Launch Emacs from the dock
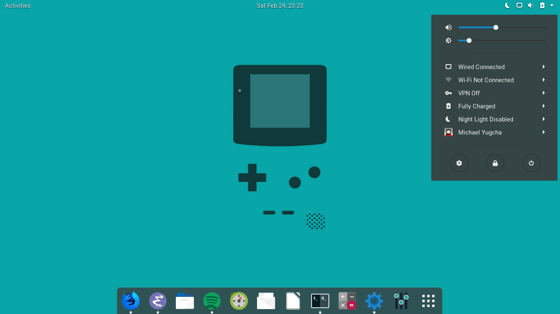Viewport: 560px width, 314px height. pyautogui.click(x=158, y=301)
